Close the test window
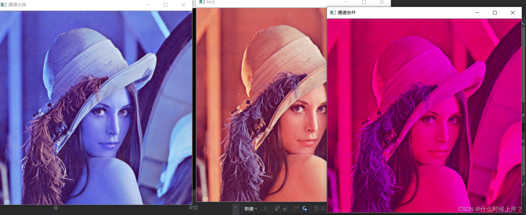This screenshot has width=526, height=215. tap(382, 2)
